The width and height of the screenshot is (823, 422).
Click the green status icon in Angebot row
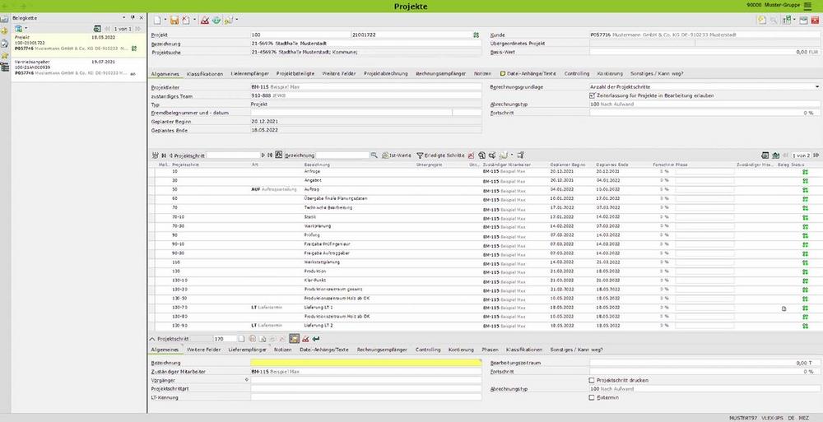point(804,179)
